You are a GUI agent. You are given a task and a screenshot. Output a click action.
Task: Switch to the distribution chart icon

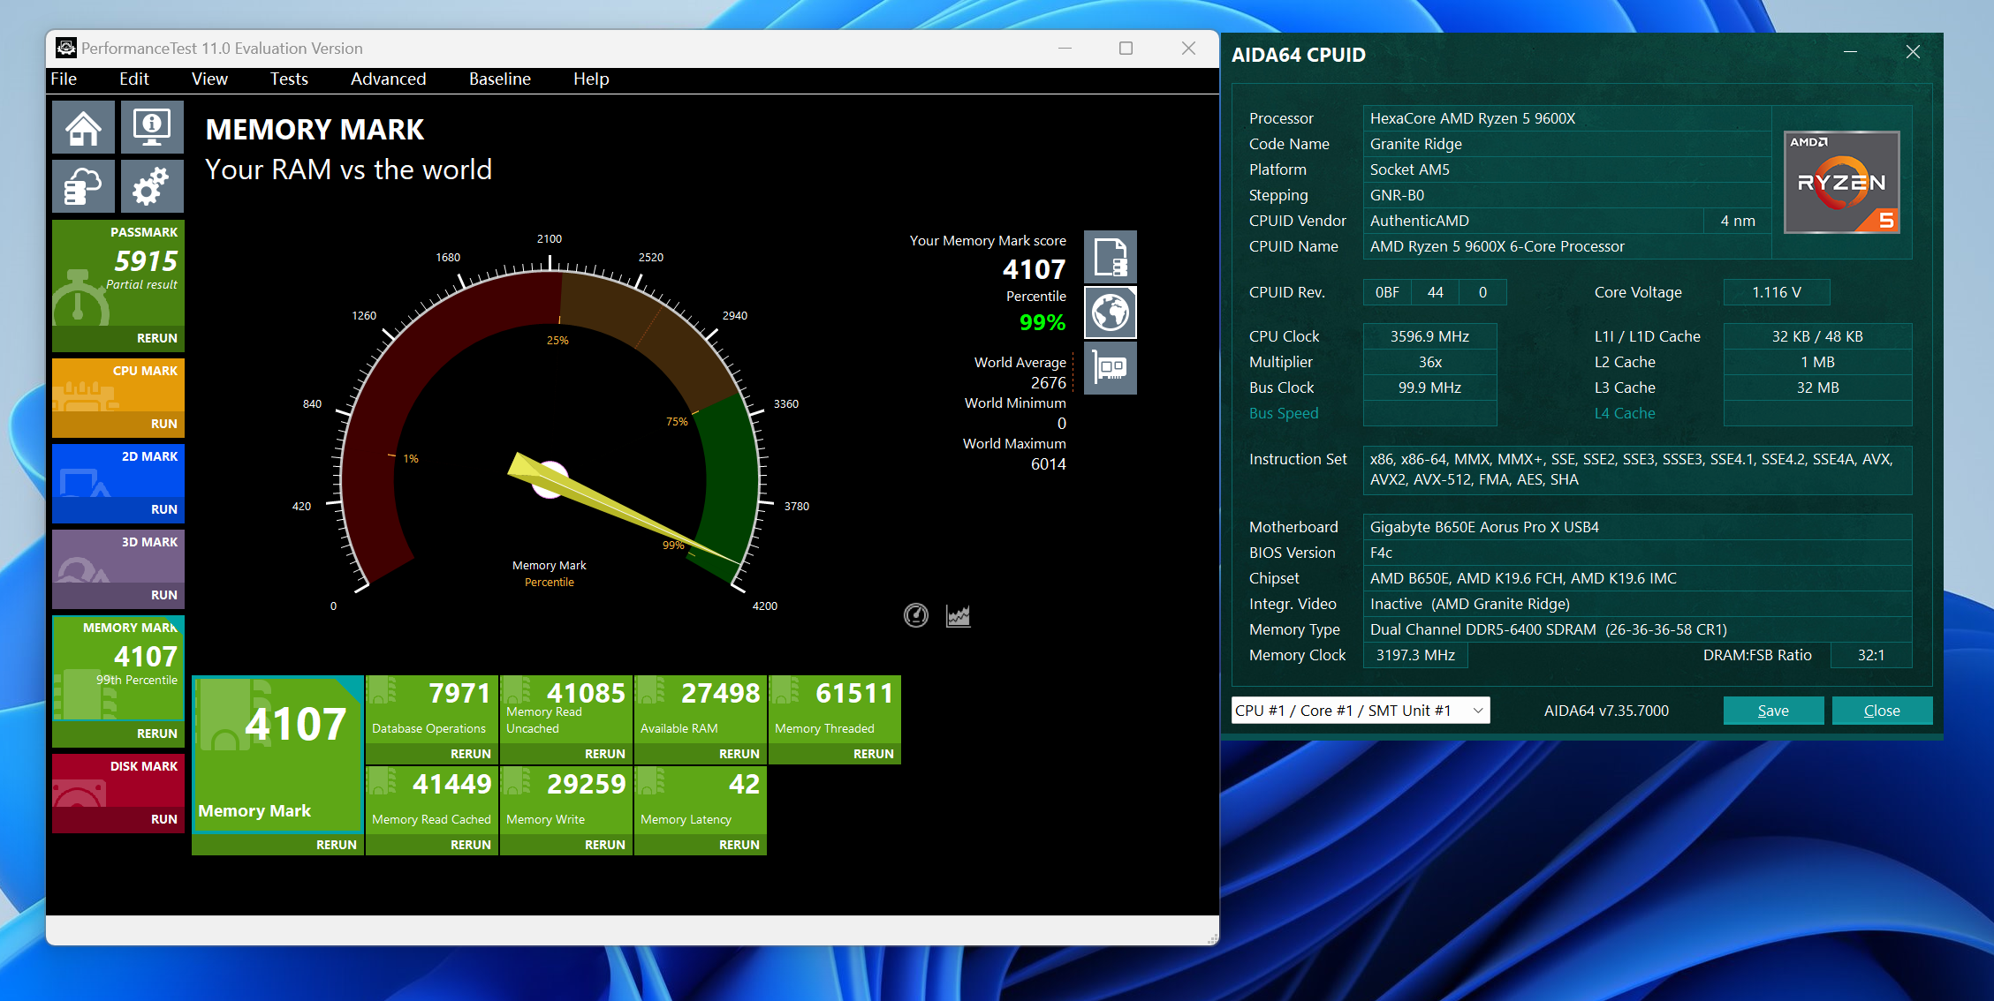(x=958, y=615)
